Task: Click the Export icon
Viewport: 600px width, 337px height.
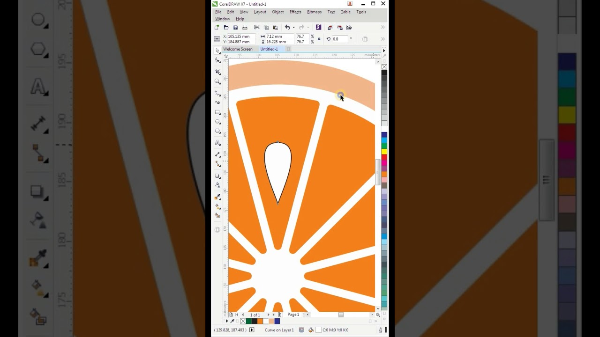Action: tap(340, 28)
